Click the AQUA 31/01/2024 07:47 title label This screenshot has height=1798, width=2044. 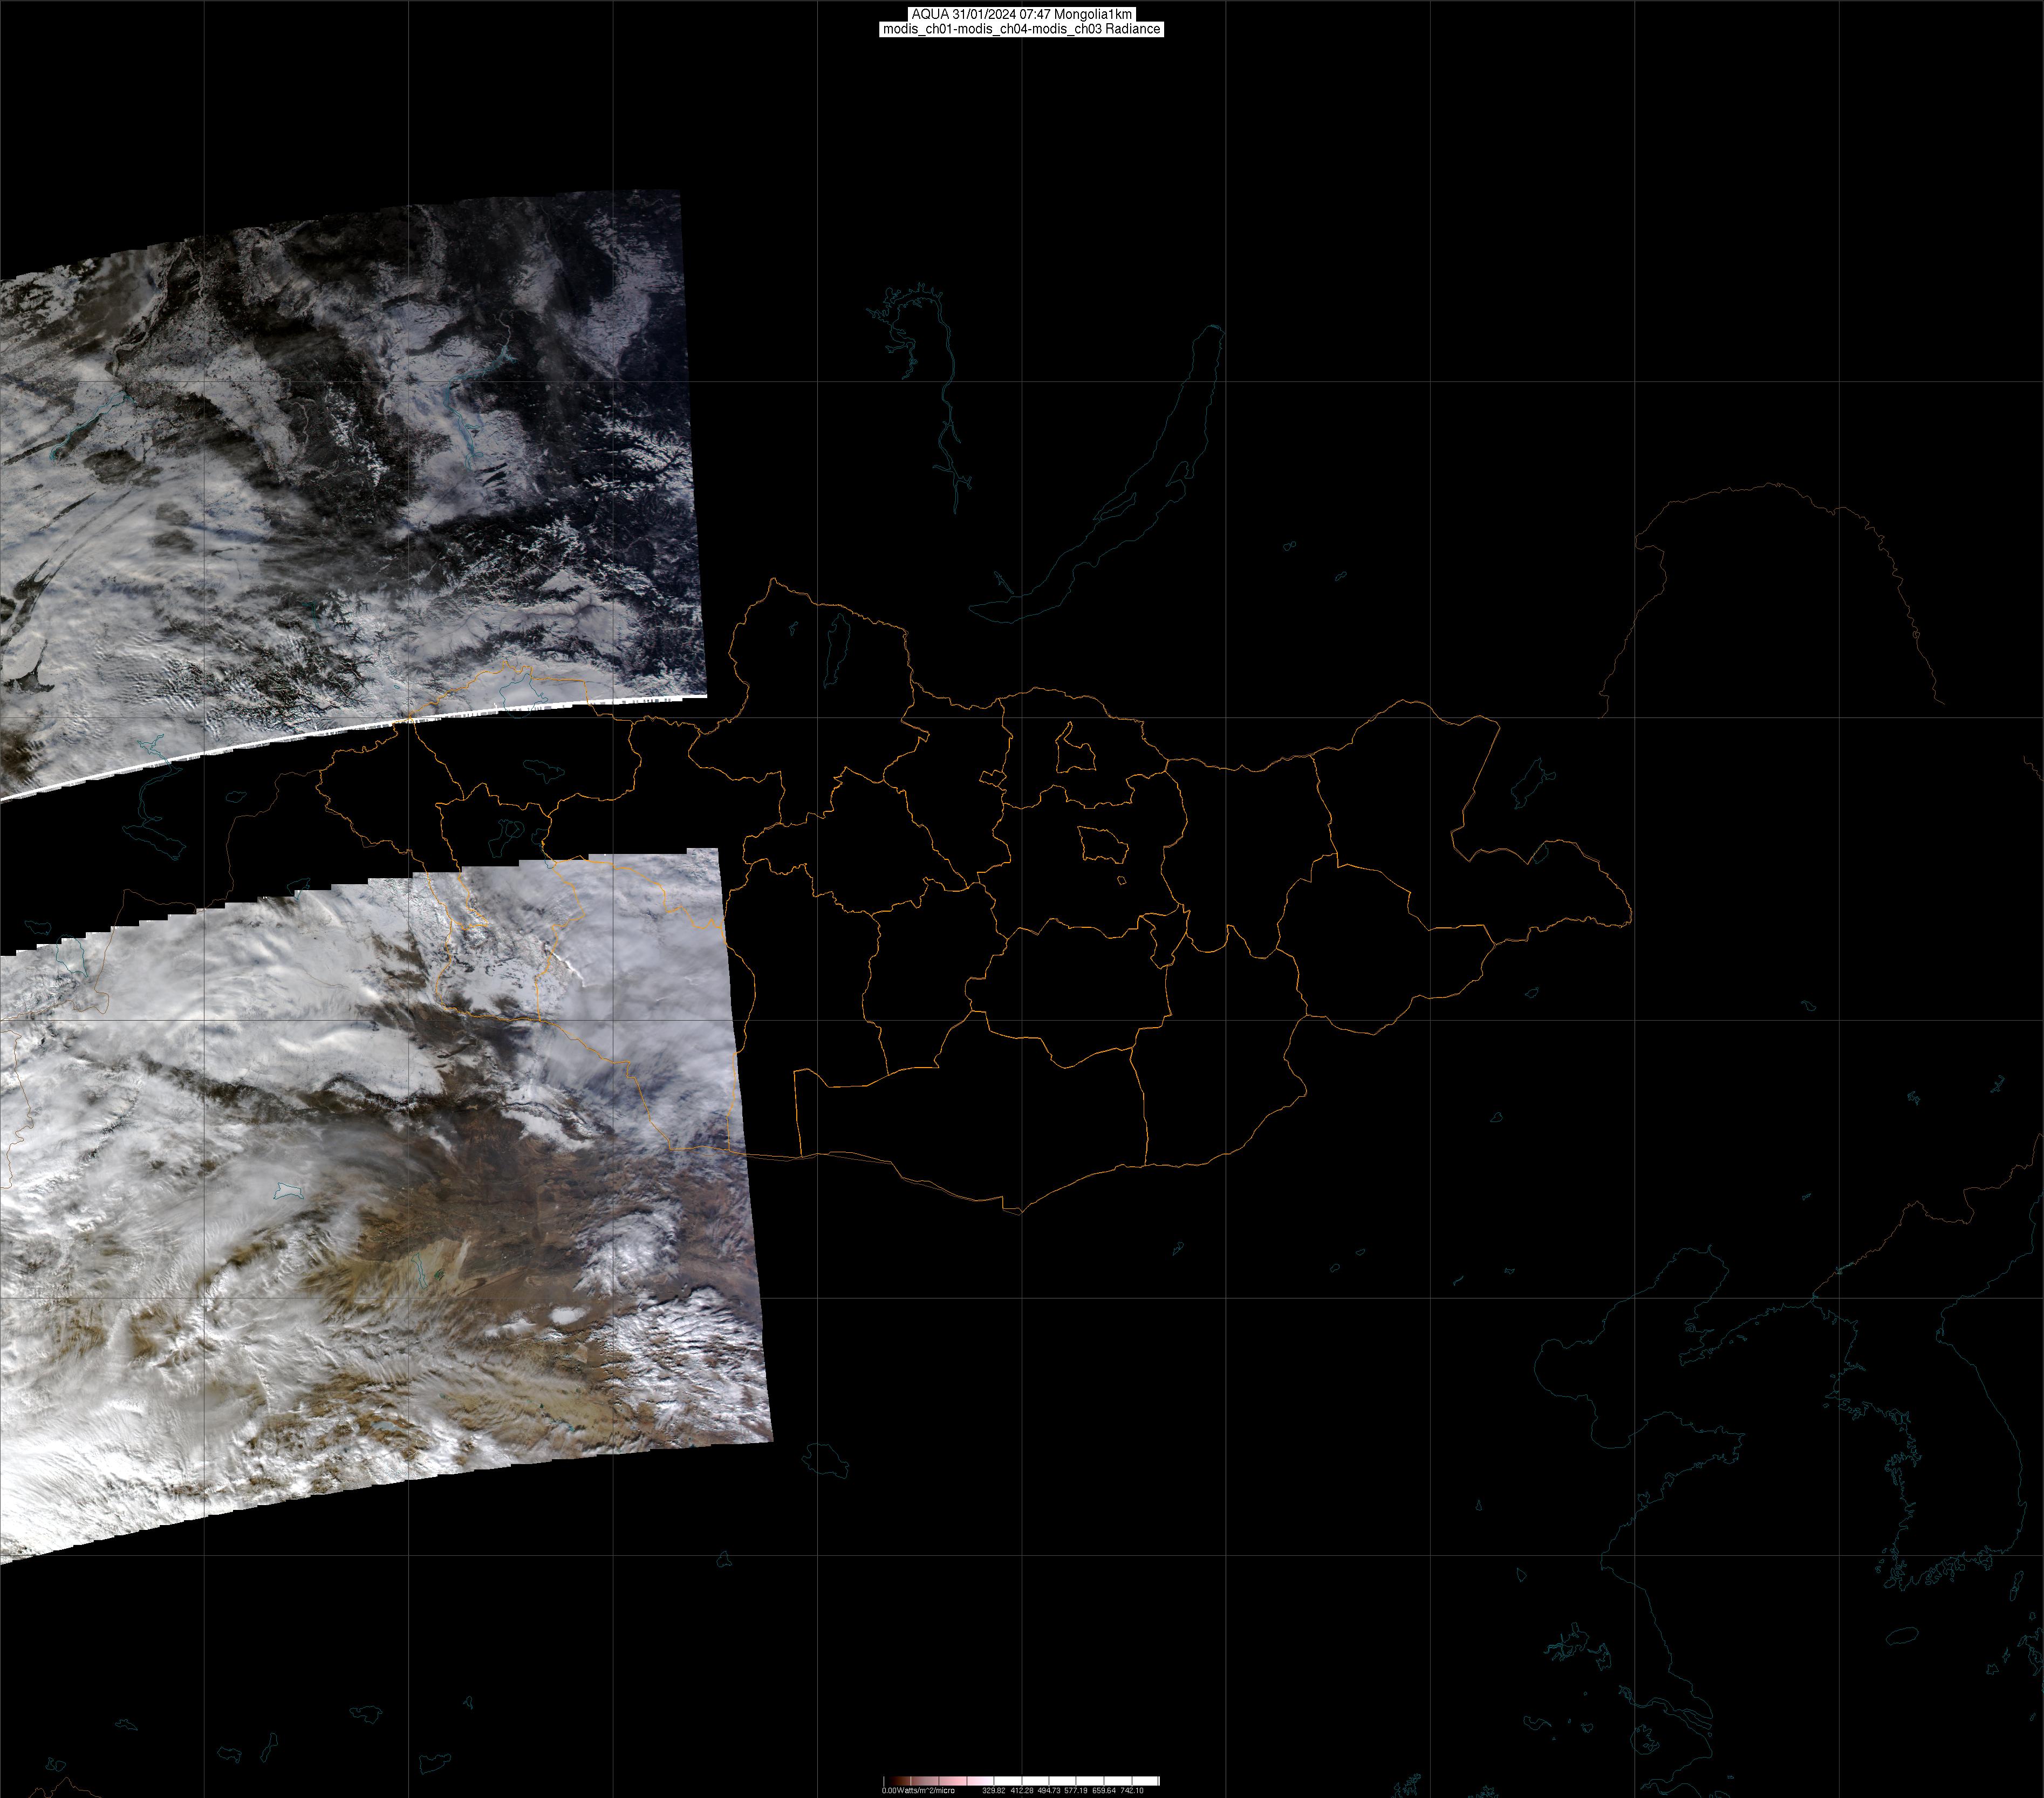[1021, 14]
